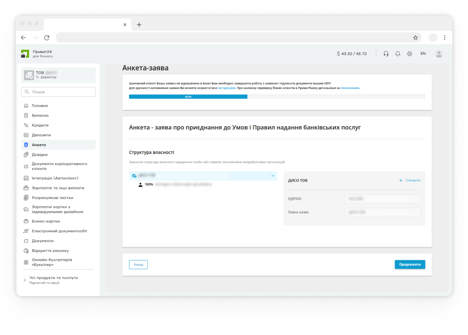
Task: Expand Усі продукти та послуги
Action: point(53,278)
